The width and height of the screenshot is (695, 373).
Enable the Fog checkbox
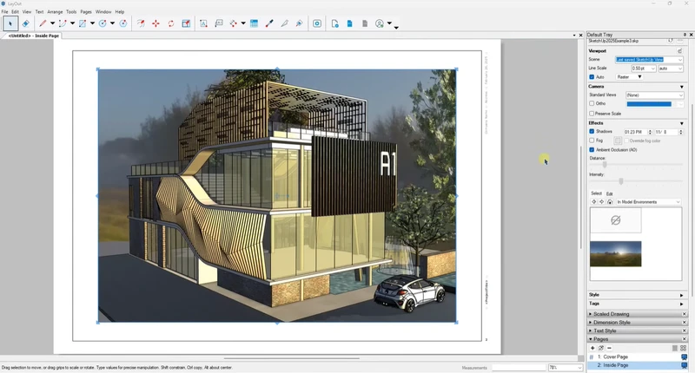[592, 140]
